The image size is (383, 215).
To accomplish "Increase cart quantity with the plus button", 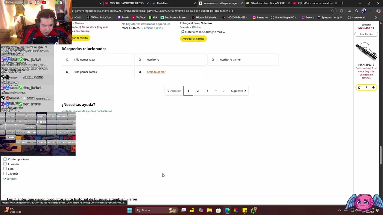I will coord(373,87).
